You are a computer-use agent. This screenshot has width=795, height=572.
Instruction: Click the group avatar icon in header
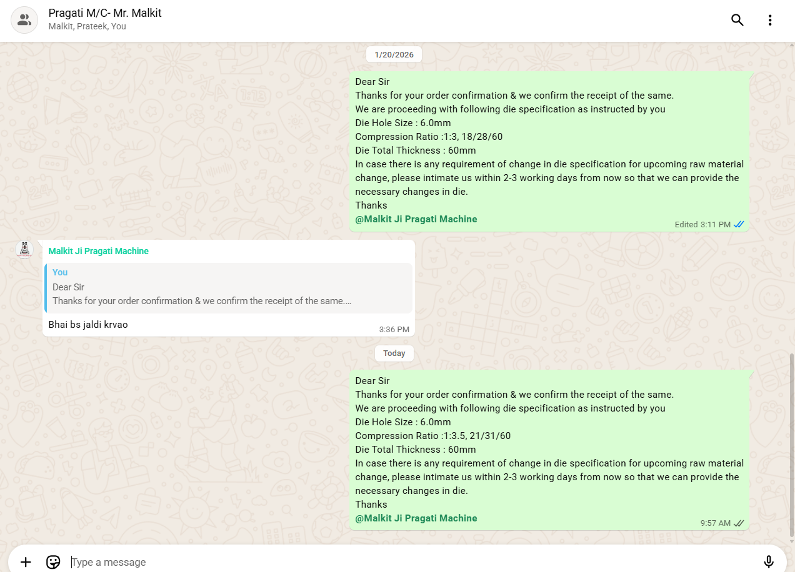click(x=24, y=20)
